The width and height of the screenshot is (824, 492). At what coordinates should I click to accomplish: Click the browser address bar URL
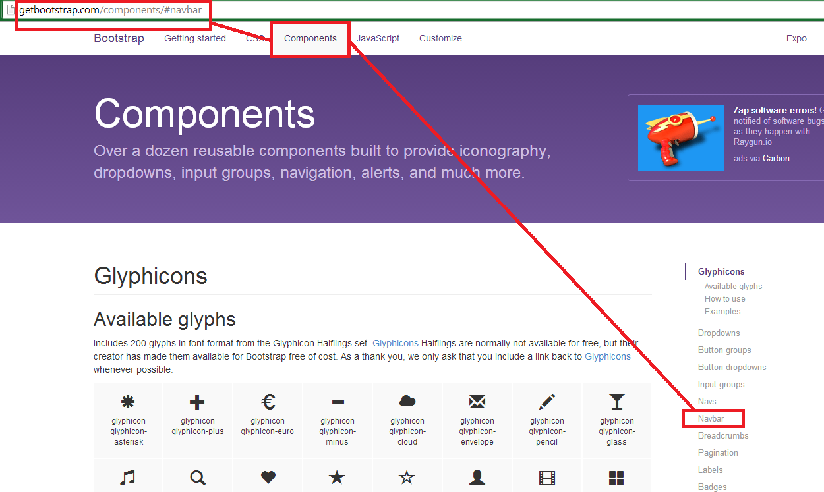tap(110, 10)
